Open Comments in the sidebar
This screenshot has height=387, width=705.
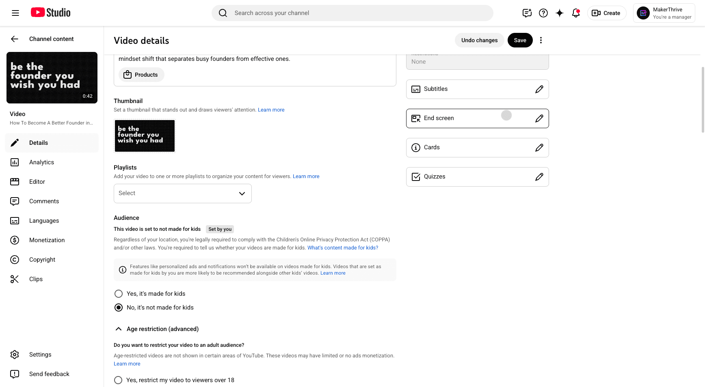pyautogui.click(x=52, y=201)
